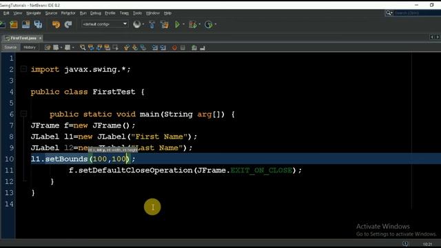Open the View menu
The width and height of the screenshot is (441, 248).
tap(17, 13)
